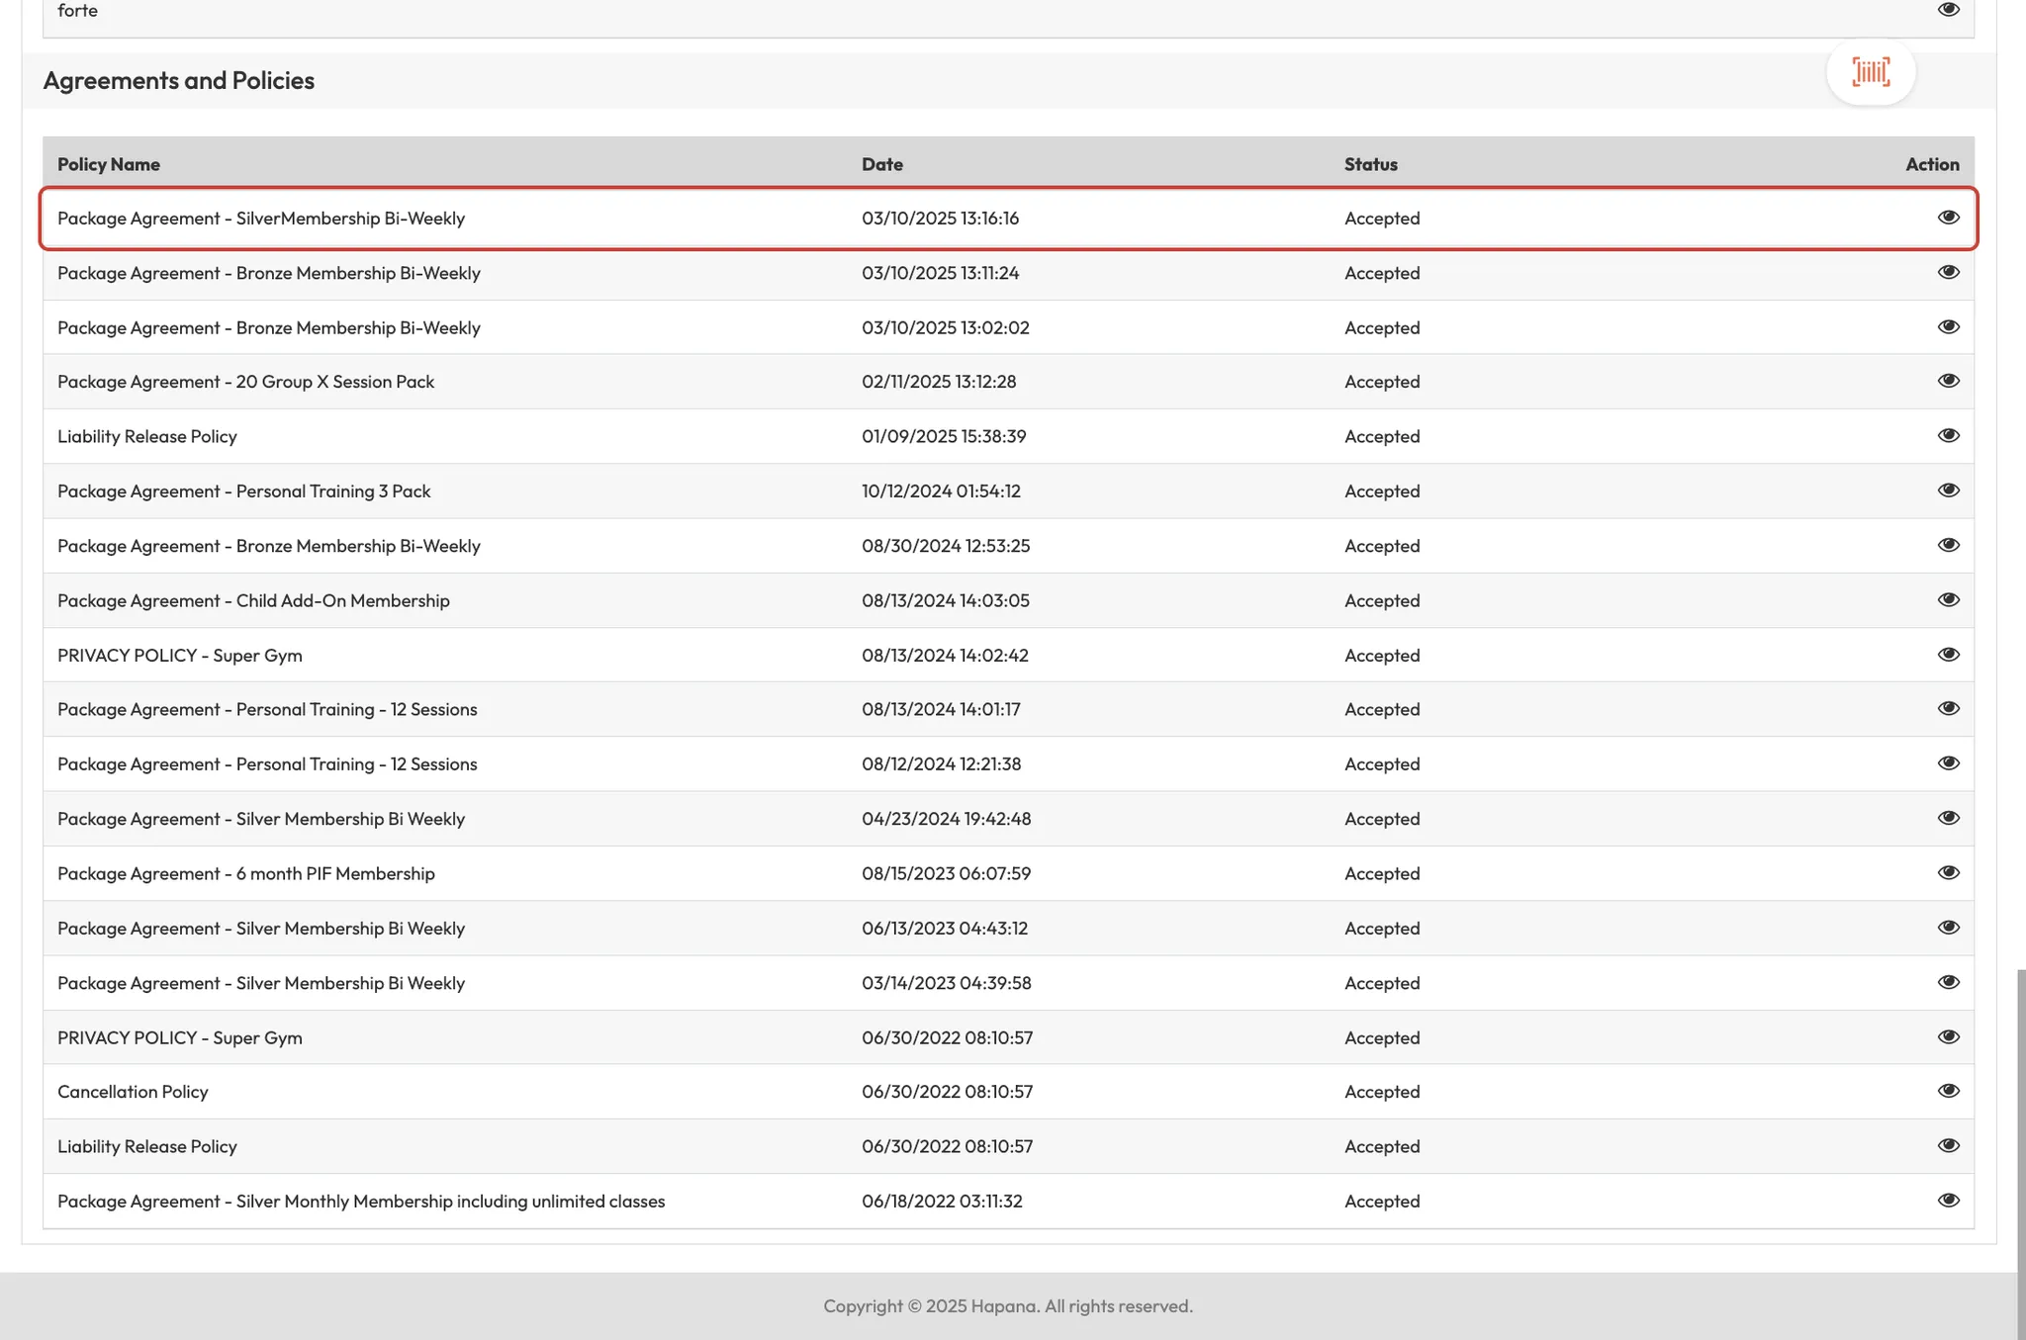View the Liability Release Policy dated 01/09/2025

click(1948, 436)
